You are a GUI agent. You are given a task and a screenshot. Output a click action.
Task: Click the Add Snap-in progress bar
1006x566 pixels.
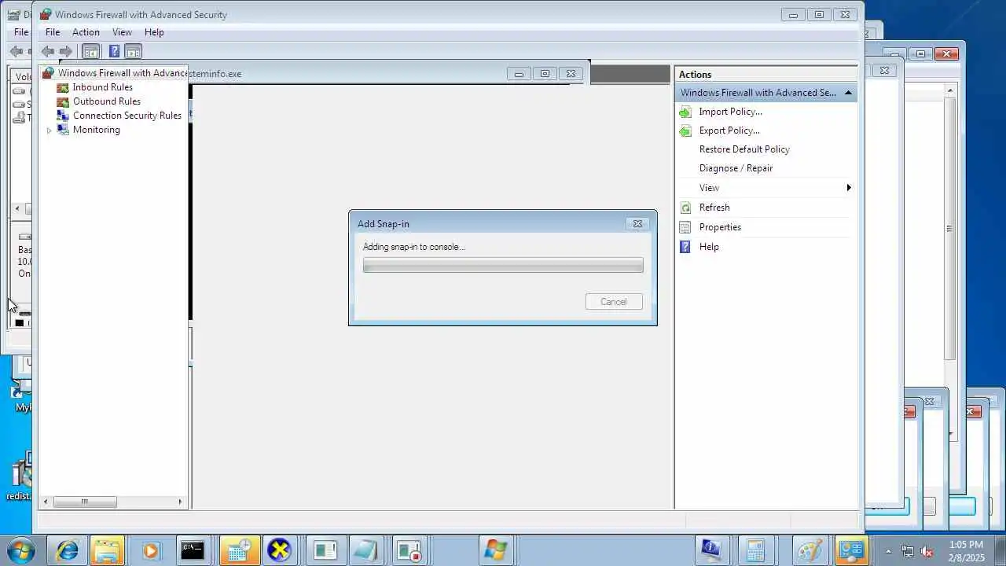pyautogui.click(x=503, y=266)
